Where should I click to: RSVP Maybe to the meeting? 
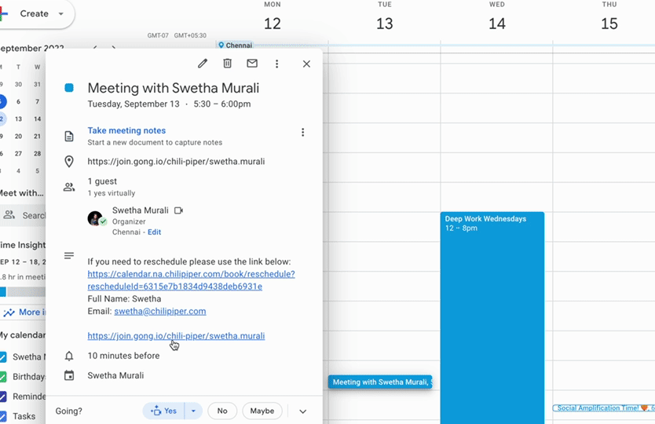point(262,411)
